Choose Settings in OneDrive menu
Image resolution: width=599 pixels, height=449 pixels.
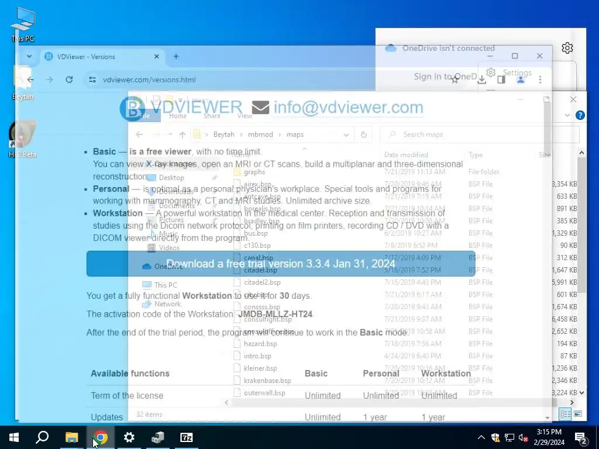click(x=517, y=72)
